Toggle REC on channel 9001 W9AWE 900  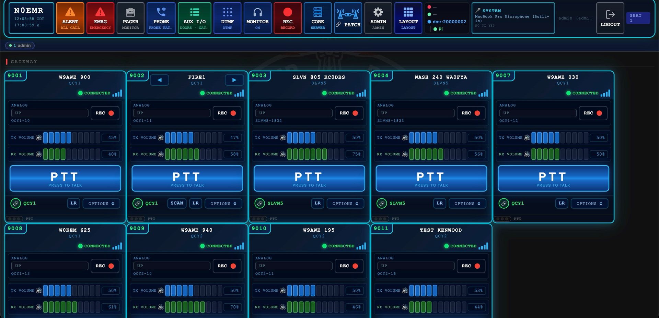(x=105, y=113)
